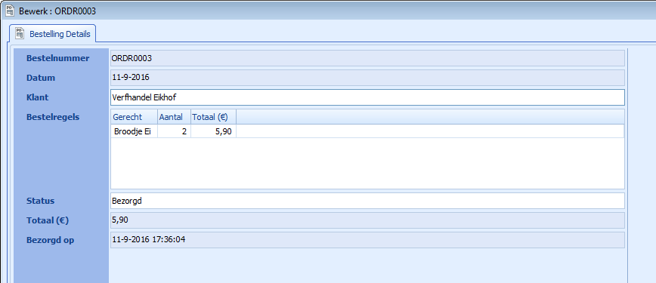
Task: Click the order document icon in the title bar
Action: pyautogui.click(x=10, y=11)
